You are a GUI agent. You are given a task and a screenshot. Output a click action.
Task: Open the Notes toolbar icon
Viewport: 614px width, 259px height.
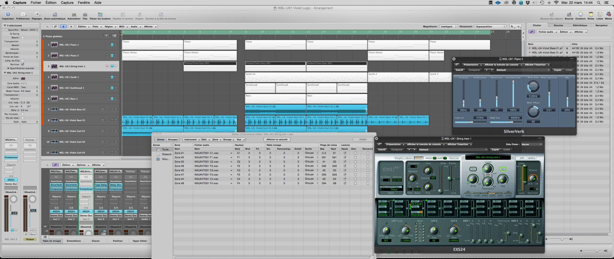(x=591, y=14)
